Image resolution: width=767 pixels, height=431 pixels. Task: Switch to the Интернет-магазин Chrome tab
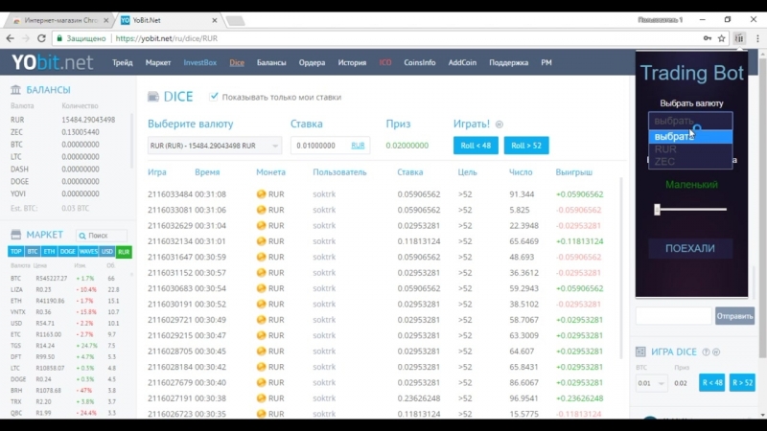click(x=59, y=20)
